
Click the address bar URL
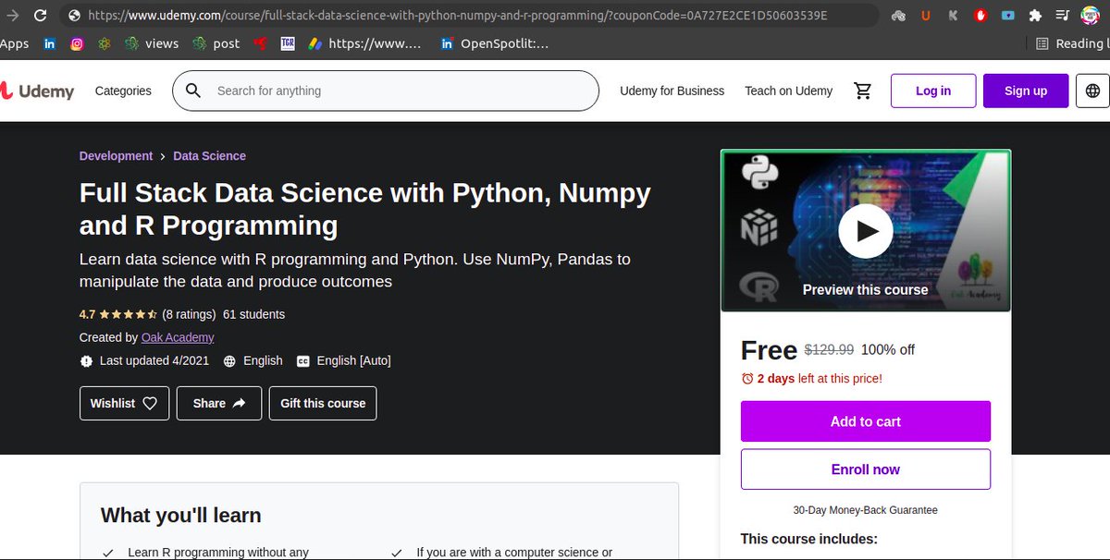(x=458, y=16)
